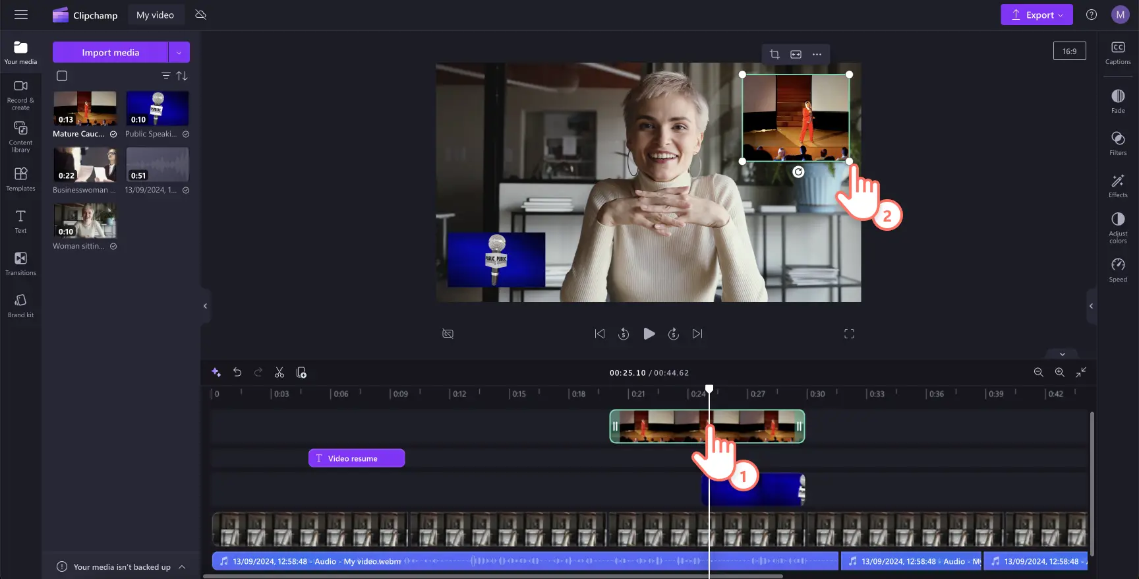Enter fullscreen preview
Screen dimensions: 1139x579
click(x=849, y=334)
